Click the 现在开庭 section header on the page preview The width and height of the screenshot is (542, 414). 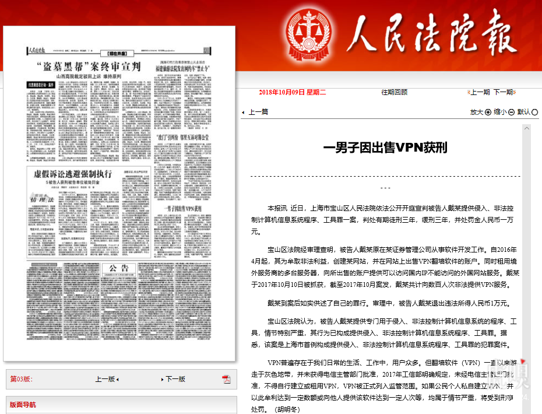coord(117,54)
